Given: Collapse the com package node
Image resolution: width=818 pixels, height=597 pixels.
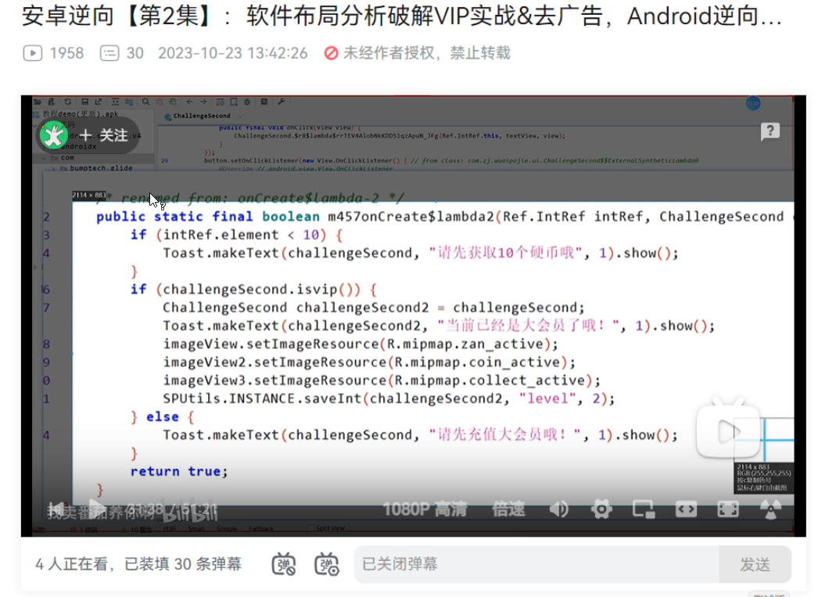Looking at the screenshot, I should (45, 157).
